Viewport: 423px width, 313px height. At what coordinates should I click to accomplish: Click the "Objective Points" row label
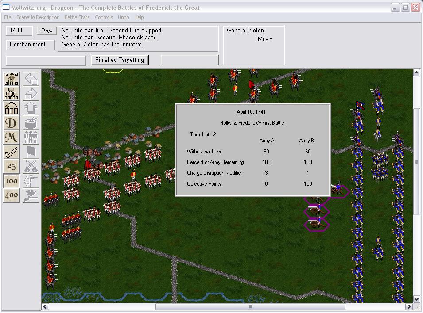(x=204, y=184)
